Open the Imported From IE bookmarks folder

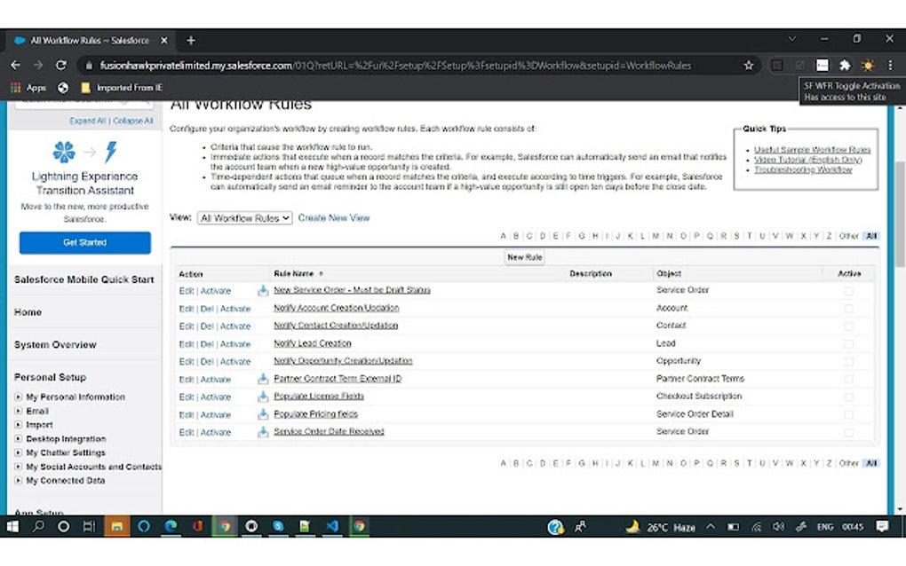108,88
